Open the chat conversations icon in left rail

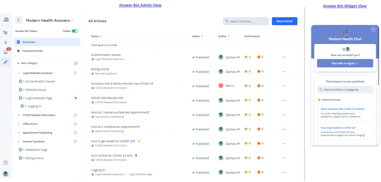click(5, 32)
